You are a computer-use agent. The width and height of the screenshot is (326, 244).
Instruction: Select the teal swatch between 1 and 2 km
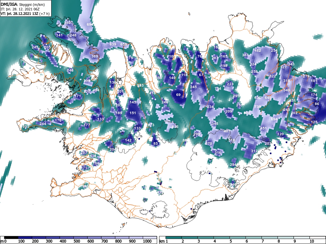coord(174,237)
